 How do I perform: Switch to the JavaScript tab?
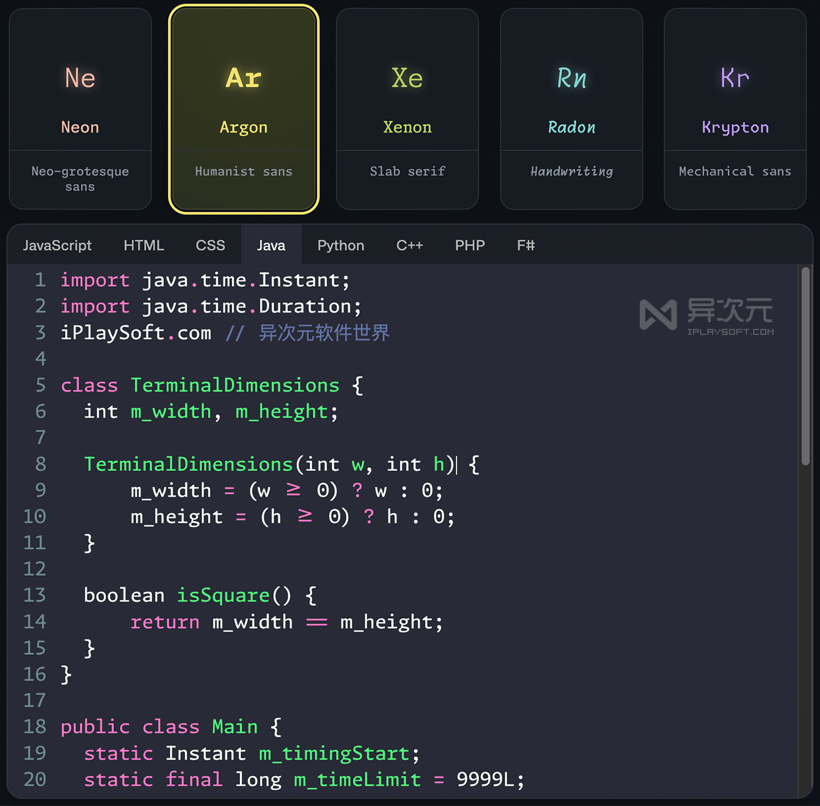coord(57,245)
